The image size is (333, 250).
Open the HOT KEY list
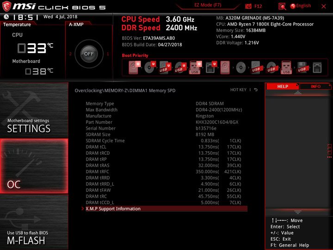click(238, 90)
